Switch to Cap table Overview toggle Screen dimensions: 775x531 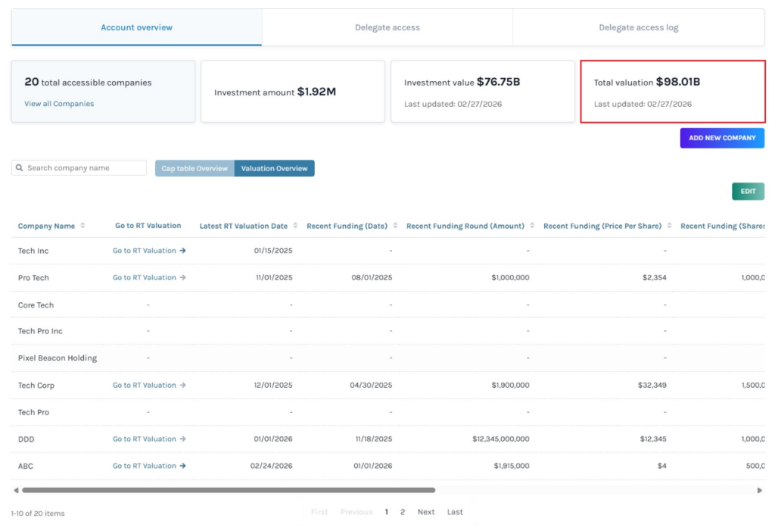click(x=195, y=168)
